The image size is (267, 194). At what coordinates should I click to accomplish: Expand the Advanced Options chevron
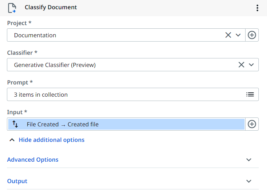[x=249, y=160]
